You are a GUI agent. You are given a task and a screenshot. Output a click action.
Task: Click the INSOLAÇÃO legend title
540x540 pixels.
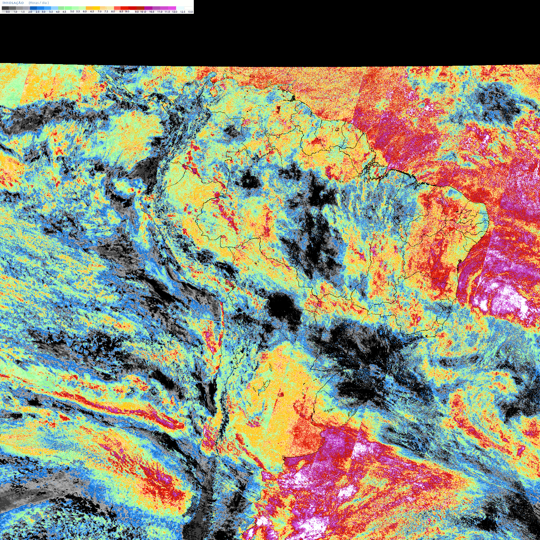coord(13,3)
